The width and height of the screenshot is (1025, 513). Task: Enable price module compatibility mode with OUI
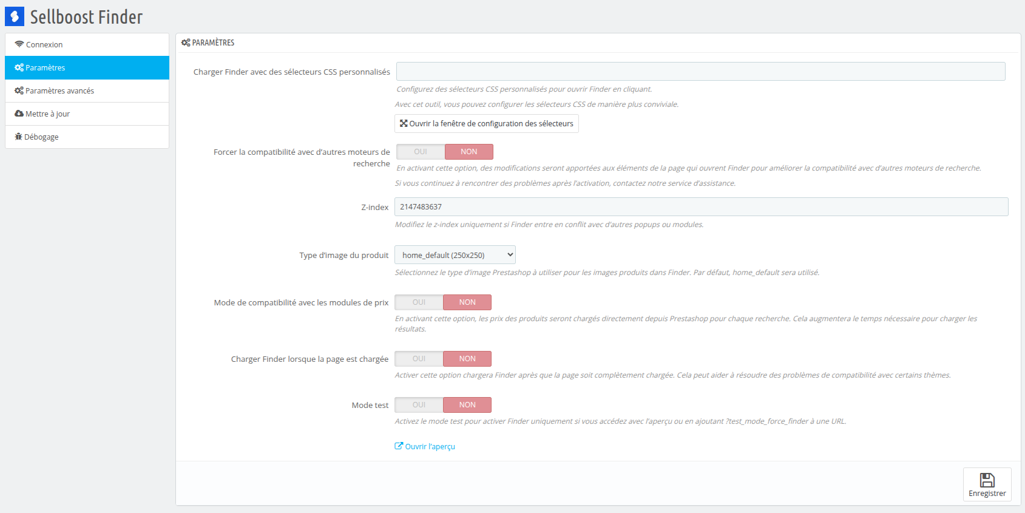[419, 302]
